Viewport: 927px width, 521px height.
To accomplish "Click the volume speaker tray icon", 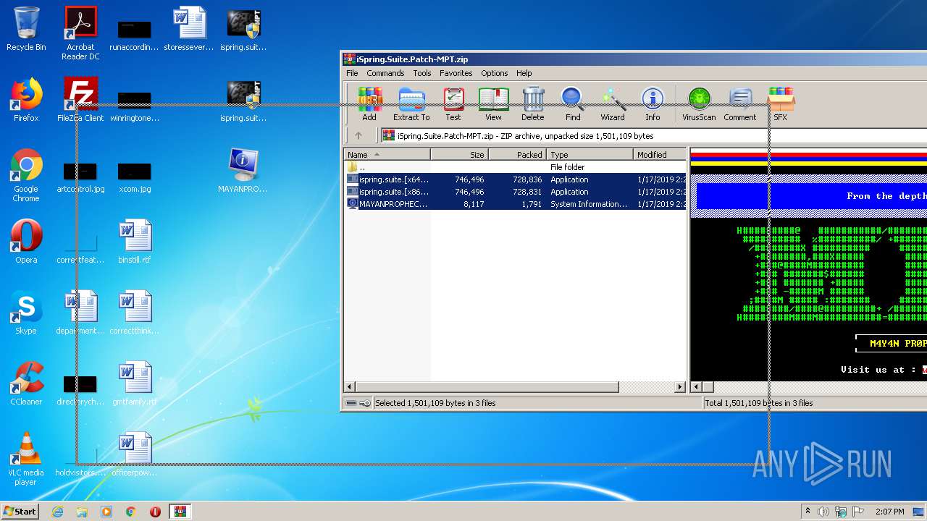I will [x=823, y=512].
